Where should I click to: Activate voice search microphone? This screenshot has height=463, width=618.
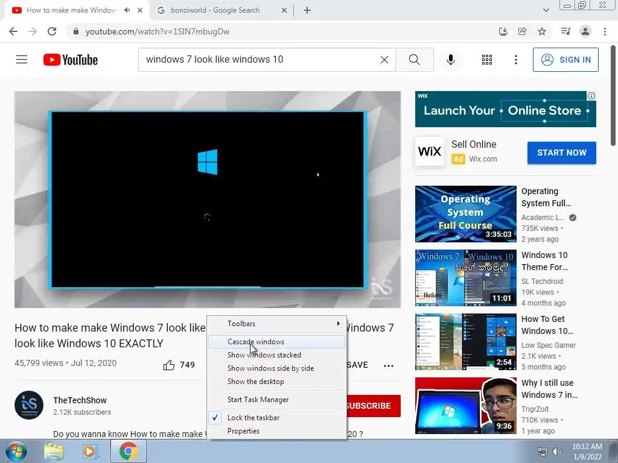click(x=450, y=60)
